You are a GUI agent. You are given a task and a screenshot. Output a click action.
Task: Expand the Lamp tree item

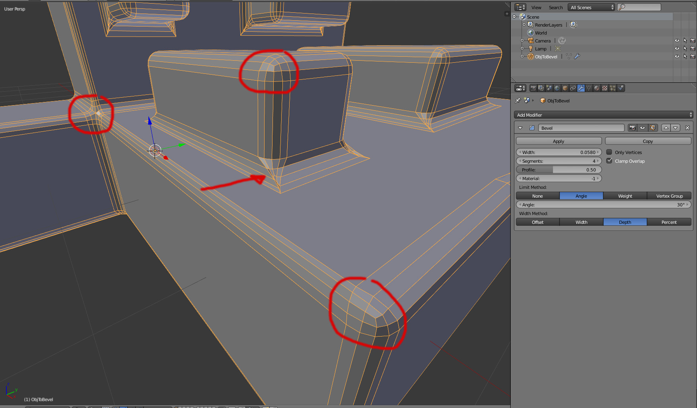[x=522, y=48]
